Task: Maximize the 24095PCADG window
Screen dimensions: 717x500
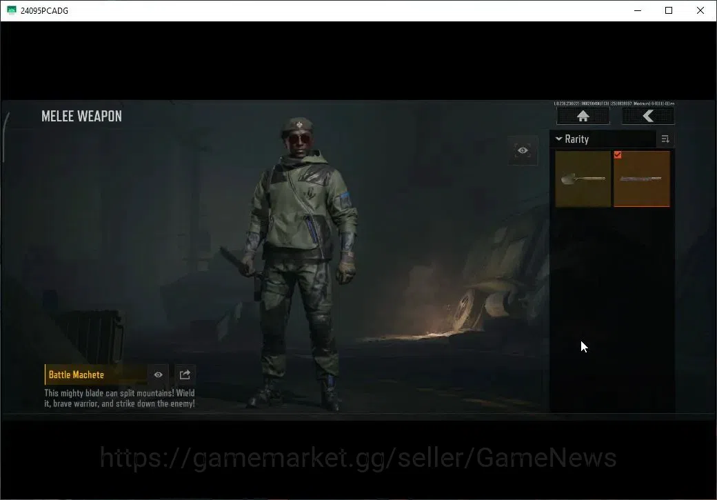Action: 669,10
